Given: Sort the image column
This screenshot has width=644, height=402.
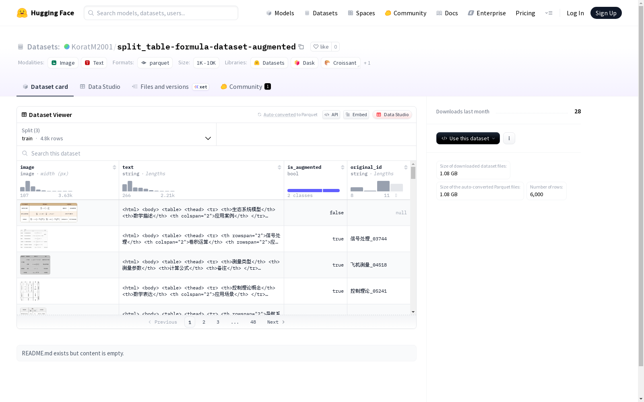Looking at the screenshot, I should click(x=114, y=167).
